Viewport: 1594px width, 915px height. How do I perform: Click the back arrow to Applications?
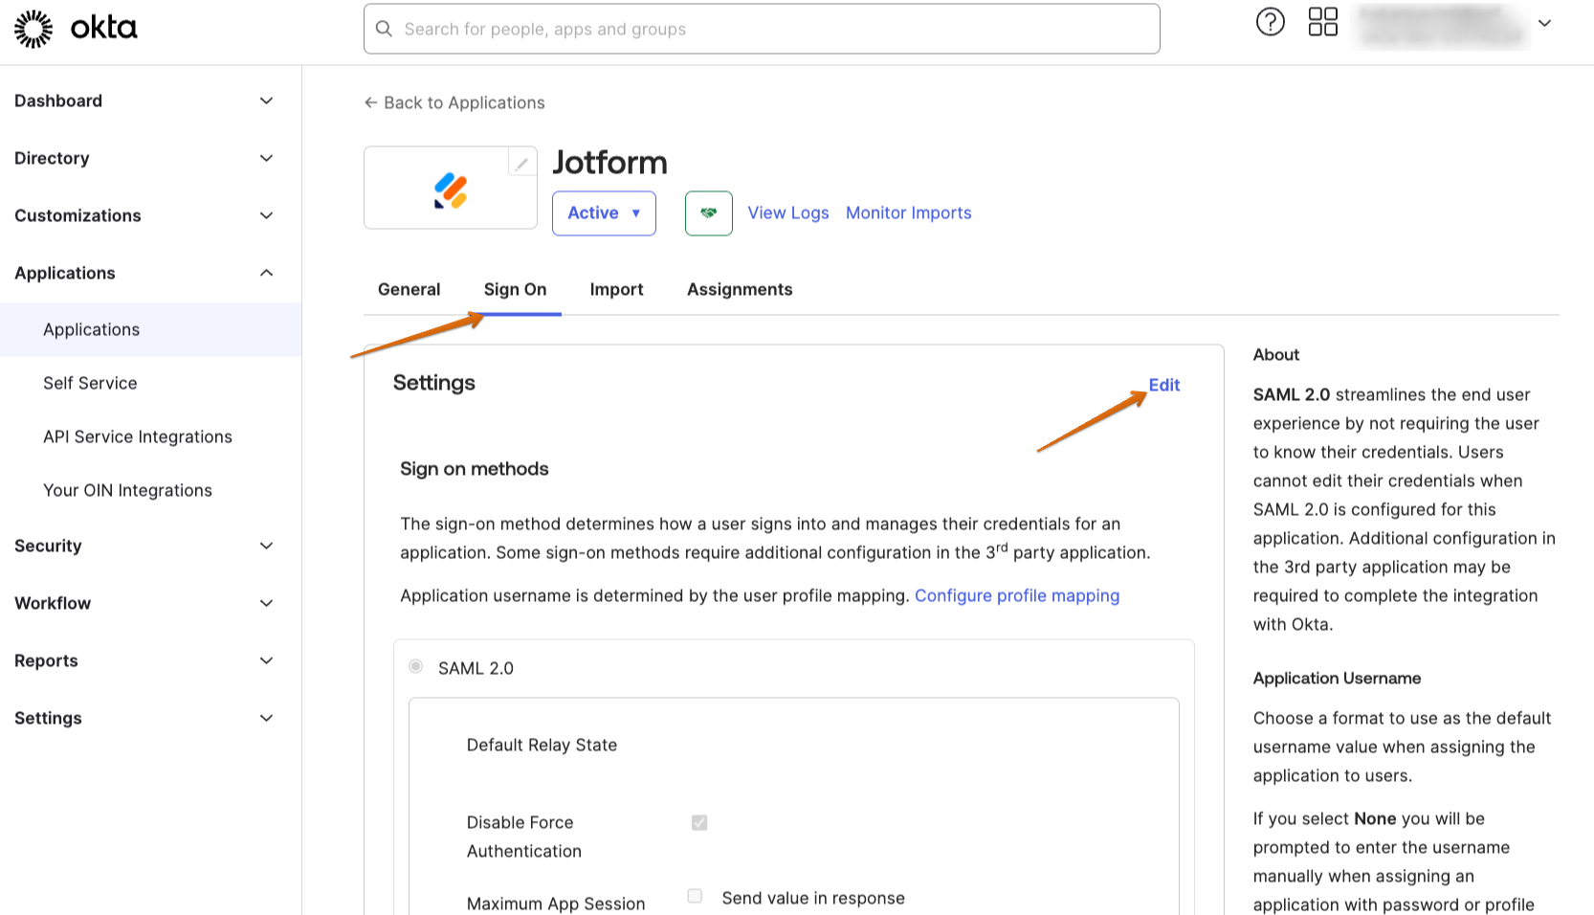[x=370, y=102]
